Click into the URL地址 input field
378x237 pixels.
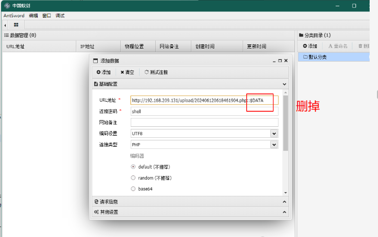(204, 100)
